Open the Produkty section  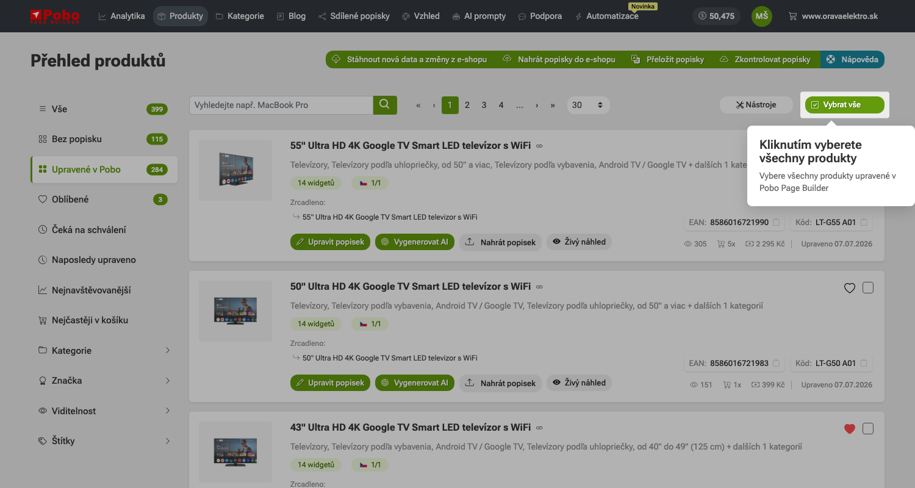(180, 16)
